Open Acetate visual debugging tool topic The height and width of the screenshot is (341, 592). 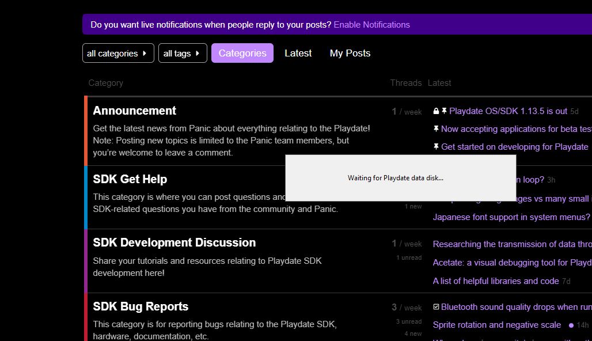(513, 263)
